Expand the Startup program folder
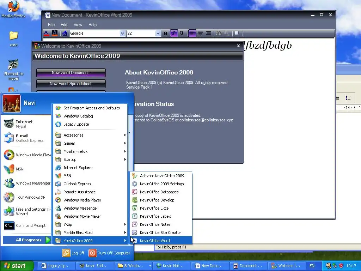This screenshot has width=361, height=271. click(91, 159)
